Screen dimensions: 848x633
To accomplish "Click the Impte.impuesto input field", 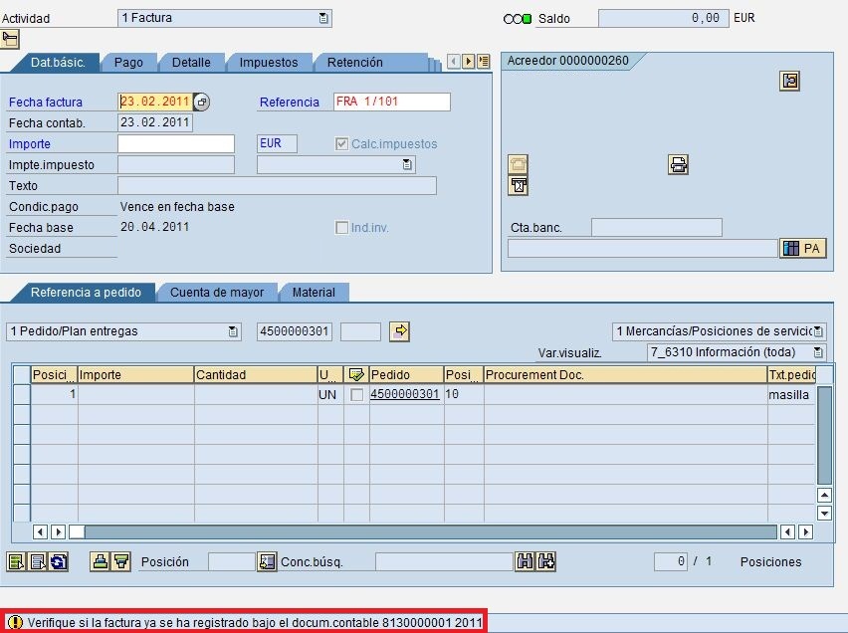I will point(176,164).
